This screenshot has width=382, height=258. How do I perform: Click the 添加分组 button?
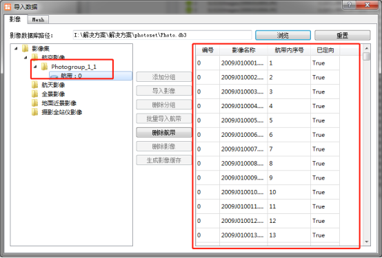163,77
